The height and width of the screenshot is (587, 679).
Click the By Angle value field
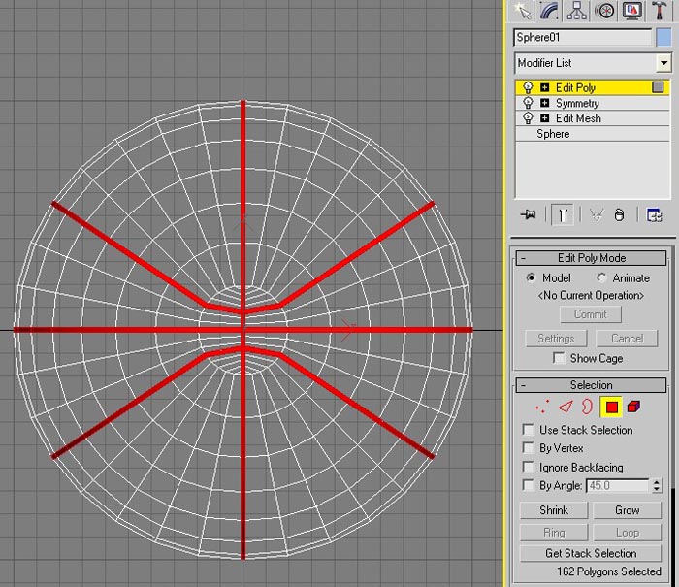tap(618, 486)
